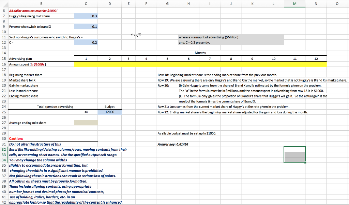Image resolution: width=349 pixels, height=205 pixels.
Task: Click 'Row 20:' label cell
Action: point(163,86)
